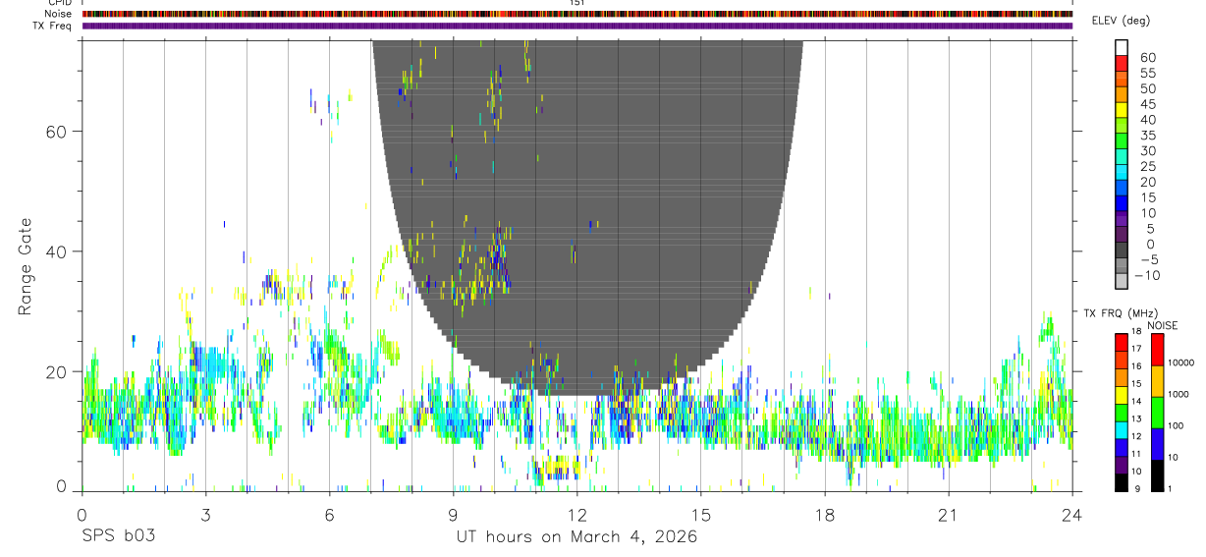The image size is (1206, 557).
Task: Select the light gray bottom ELEV colorbar segment
Action: point(1122,282)
